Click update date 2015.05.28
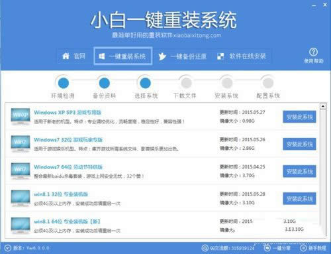This screenshot has height=254, width=331. 254,194
